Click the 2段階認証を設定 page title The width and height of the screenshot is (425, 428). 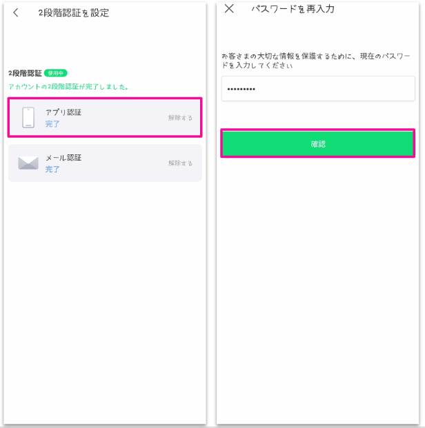pyautogui.click(x=73, y=12)
